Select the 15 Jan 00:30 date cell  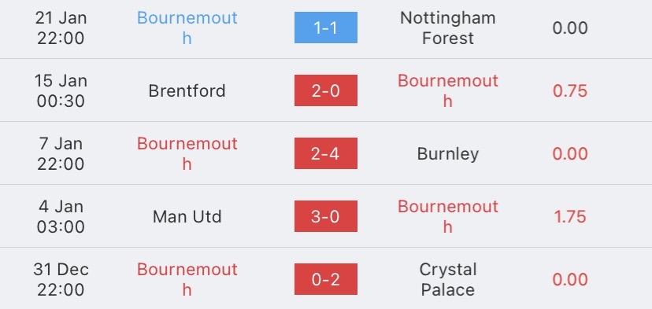61,90
